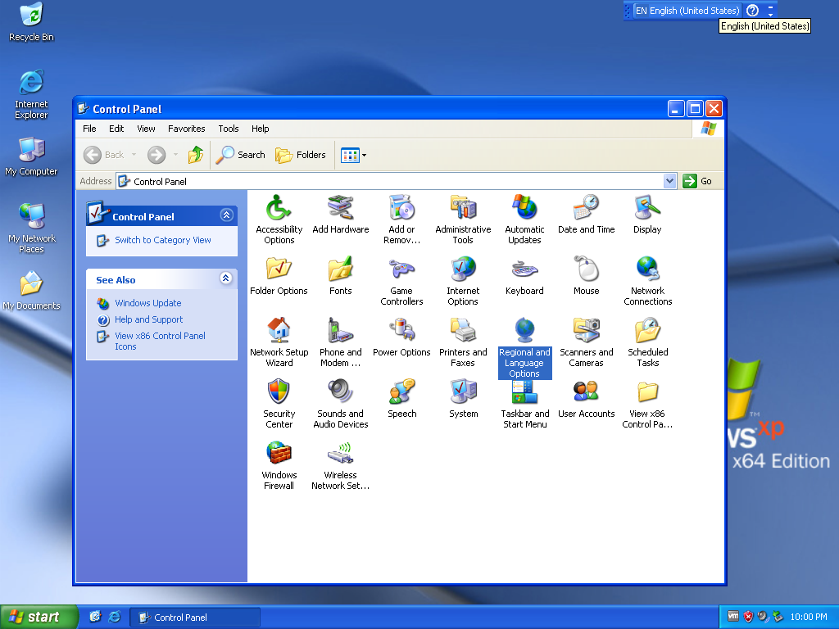This screenshot has height=629, width=839.
Task: Expand the Address bar dropdown
Action: [670, 181]
